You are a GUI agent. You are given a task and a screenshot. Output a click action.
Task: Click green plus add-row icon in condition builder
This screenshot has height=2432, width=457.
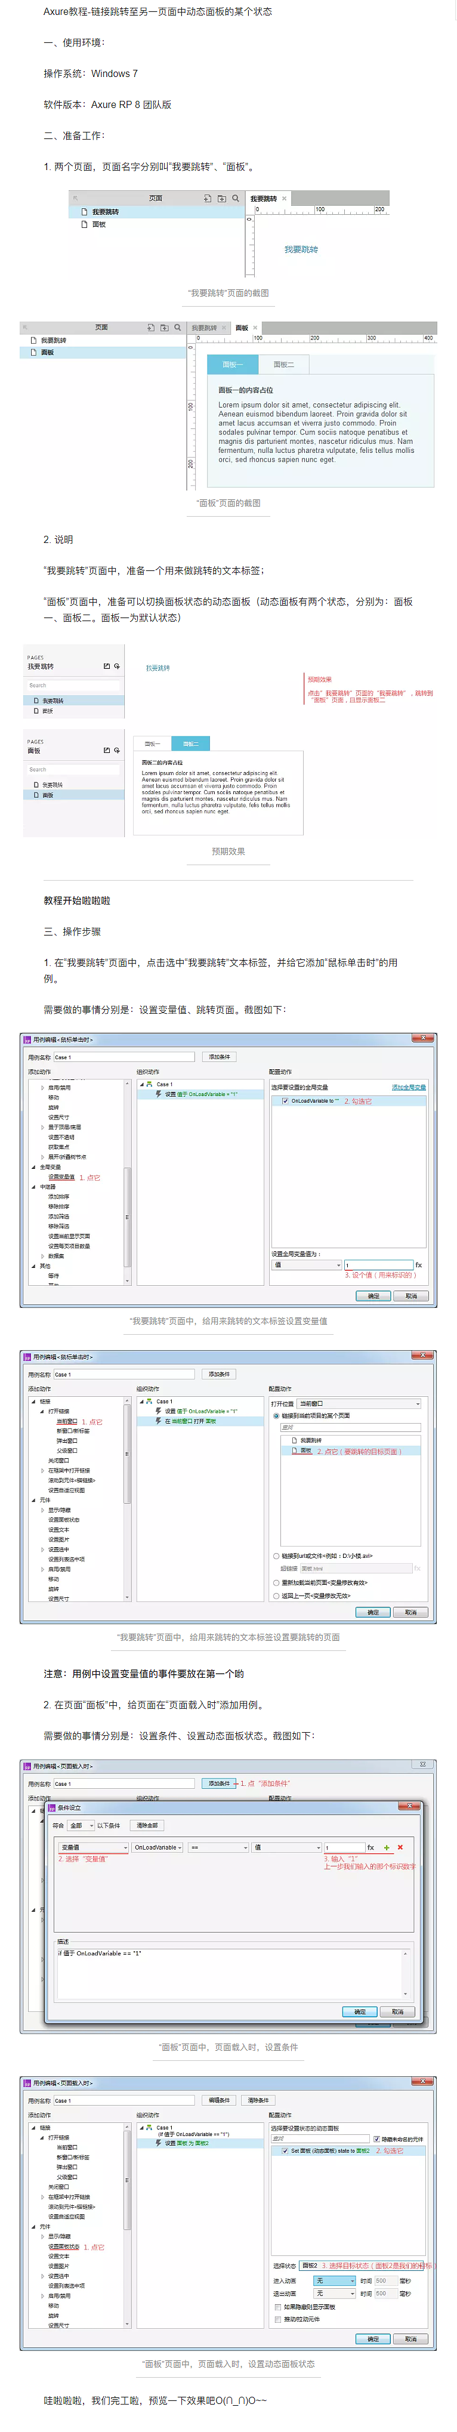coord(386,1848)
